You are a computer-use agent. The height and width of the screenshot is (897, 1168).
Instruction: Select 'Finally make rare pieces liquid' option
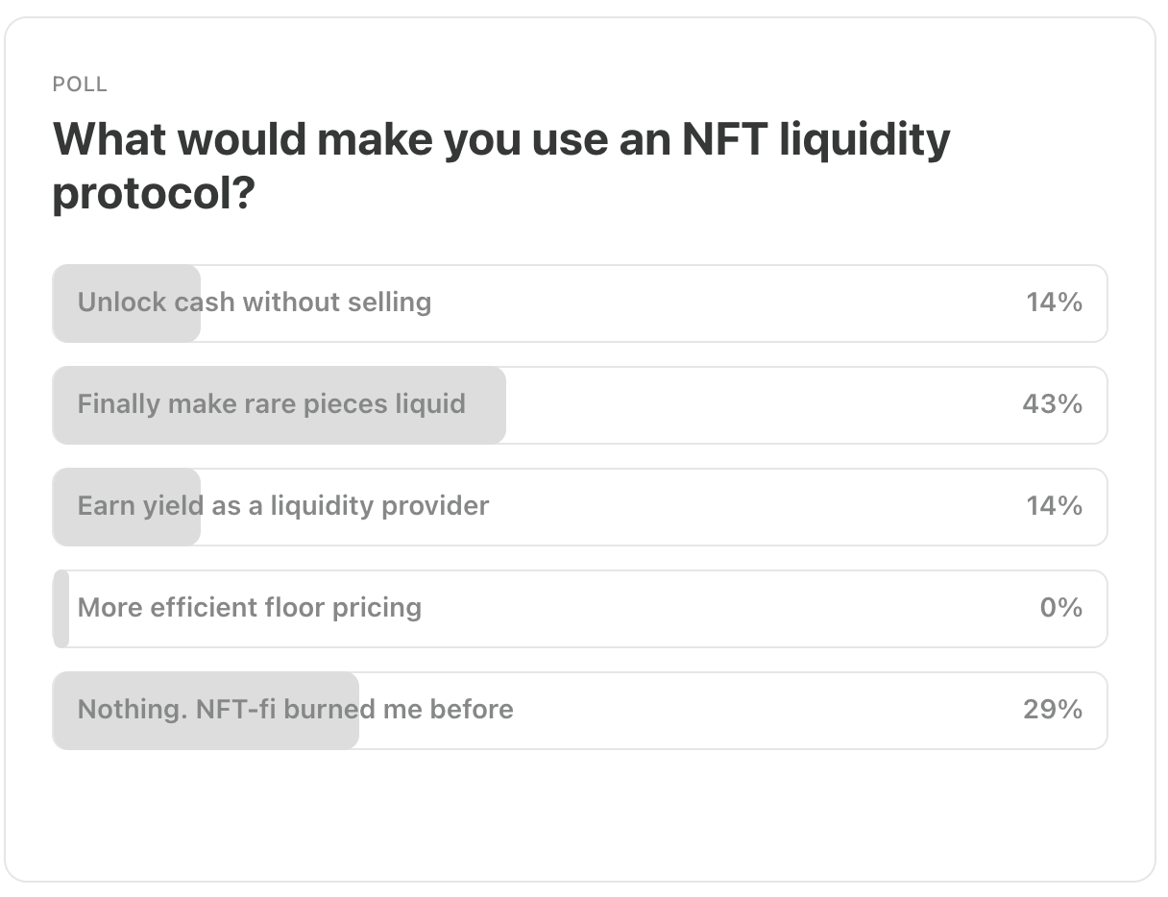click(x=580, y=405)
